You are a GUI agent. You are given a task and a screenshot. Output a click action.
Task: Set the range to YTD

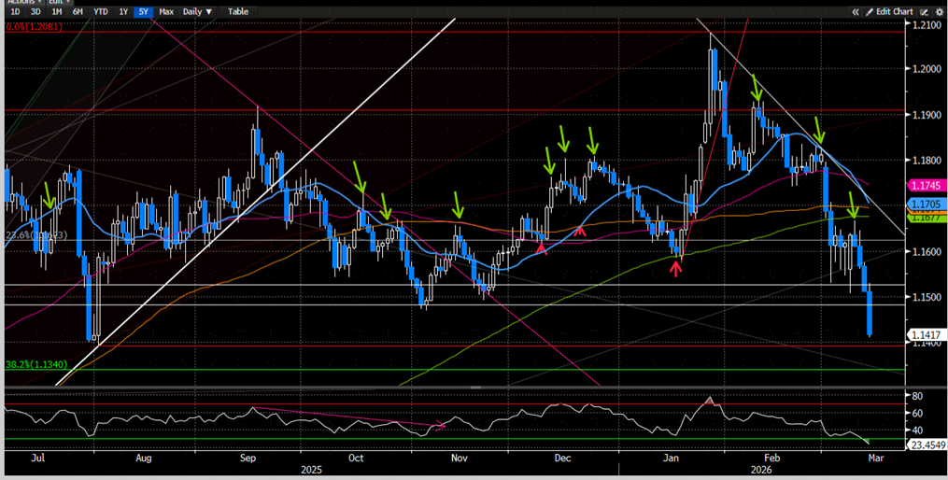point(99,11)
